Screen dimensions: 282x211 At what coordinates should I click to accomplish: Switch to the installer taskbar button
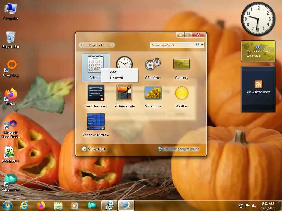[109, 206]
